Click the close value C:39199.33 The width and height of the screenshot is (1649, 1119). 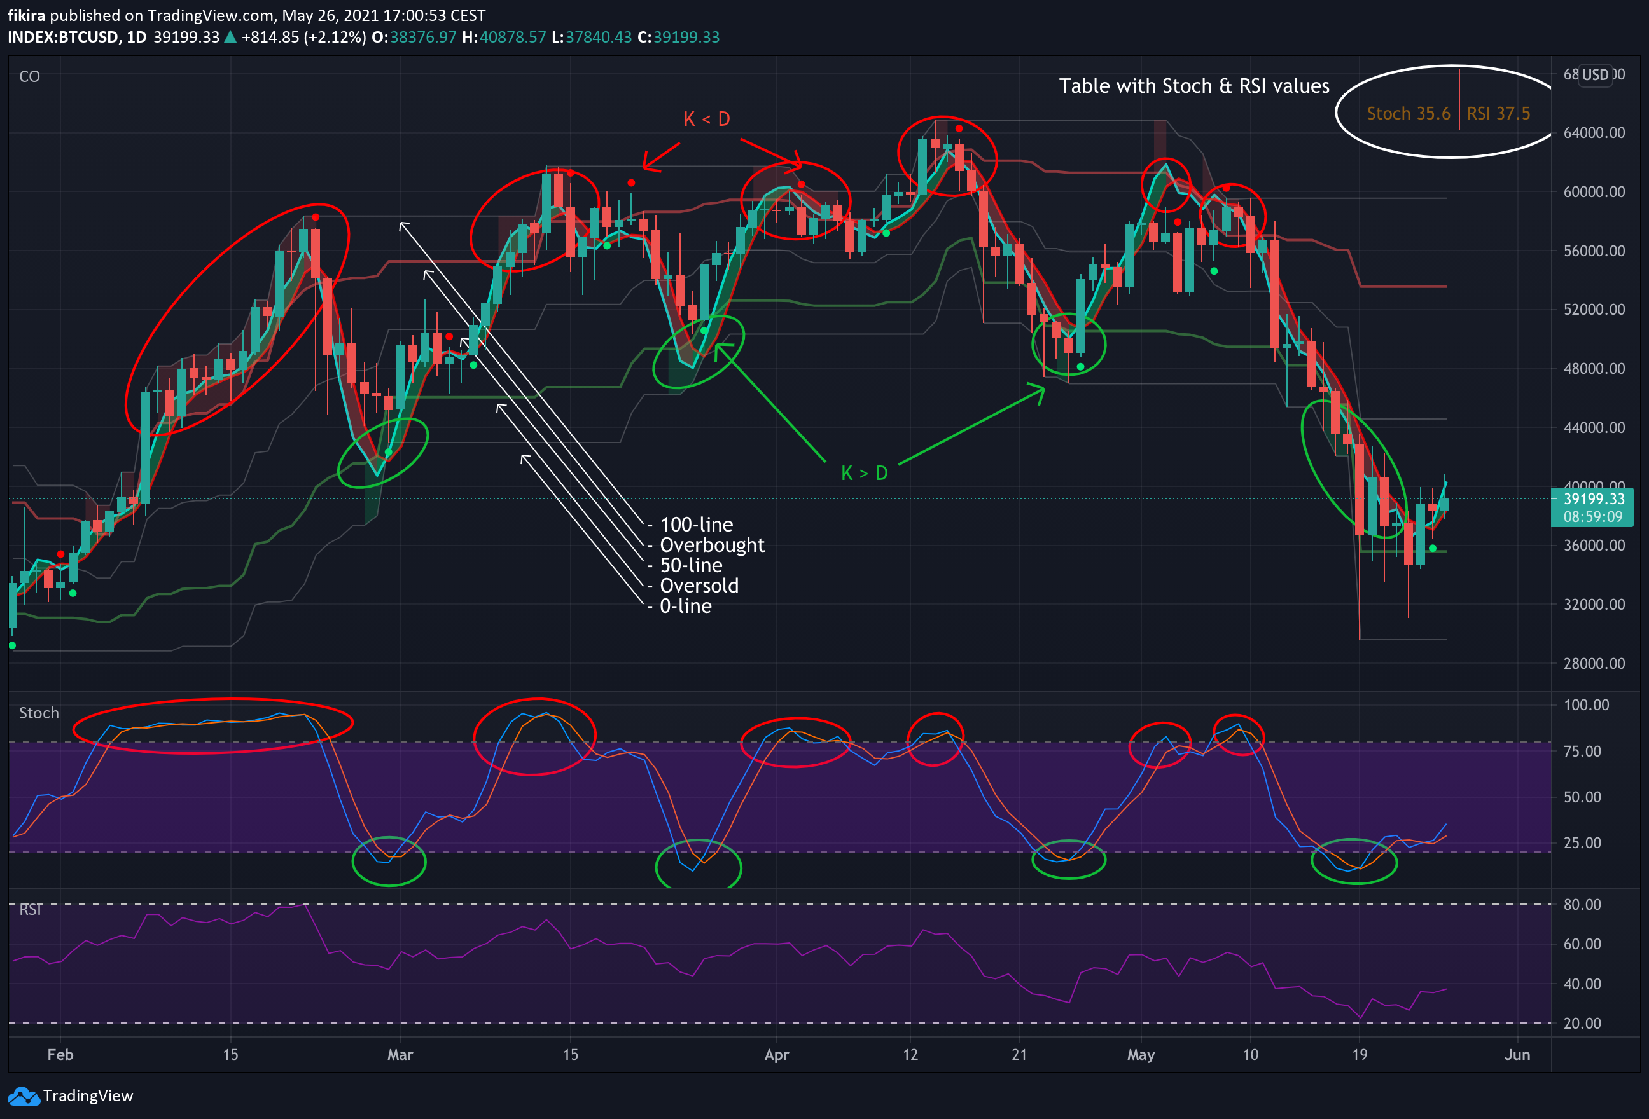(x=678, y=37)
